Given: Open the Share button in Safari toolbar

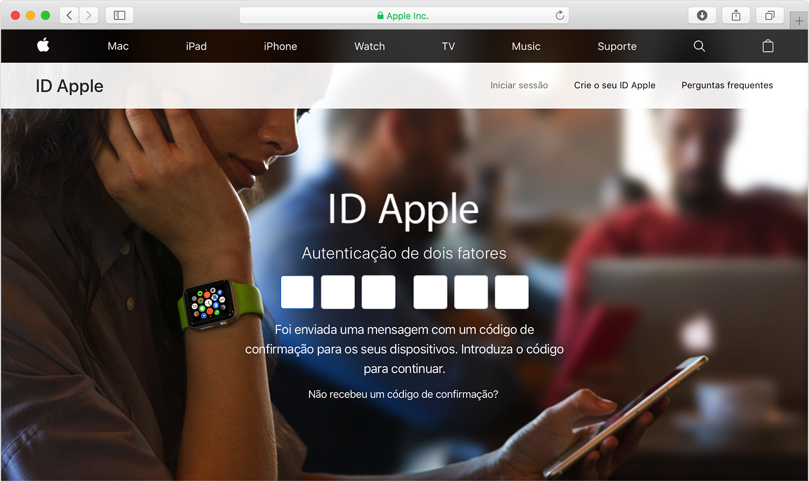Looking at the screenshot, I should (x=736, y=16).
